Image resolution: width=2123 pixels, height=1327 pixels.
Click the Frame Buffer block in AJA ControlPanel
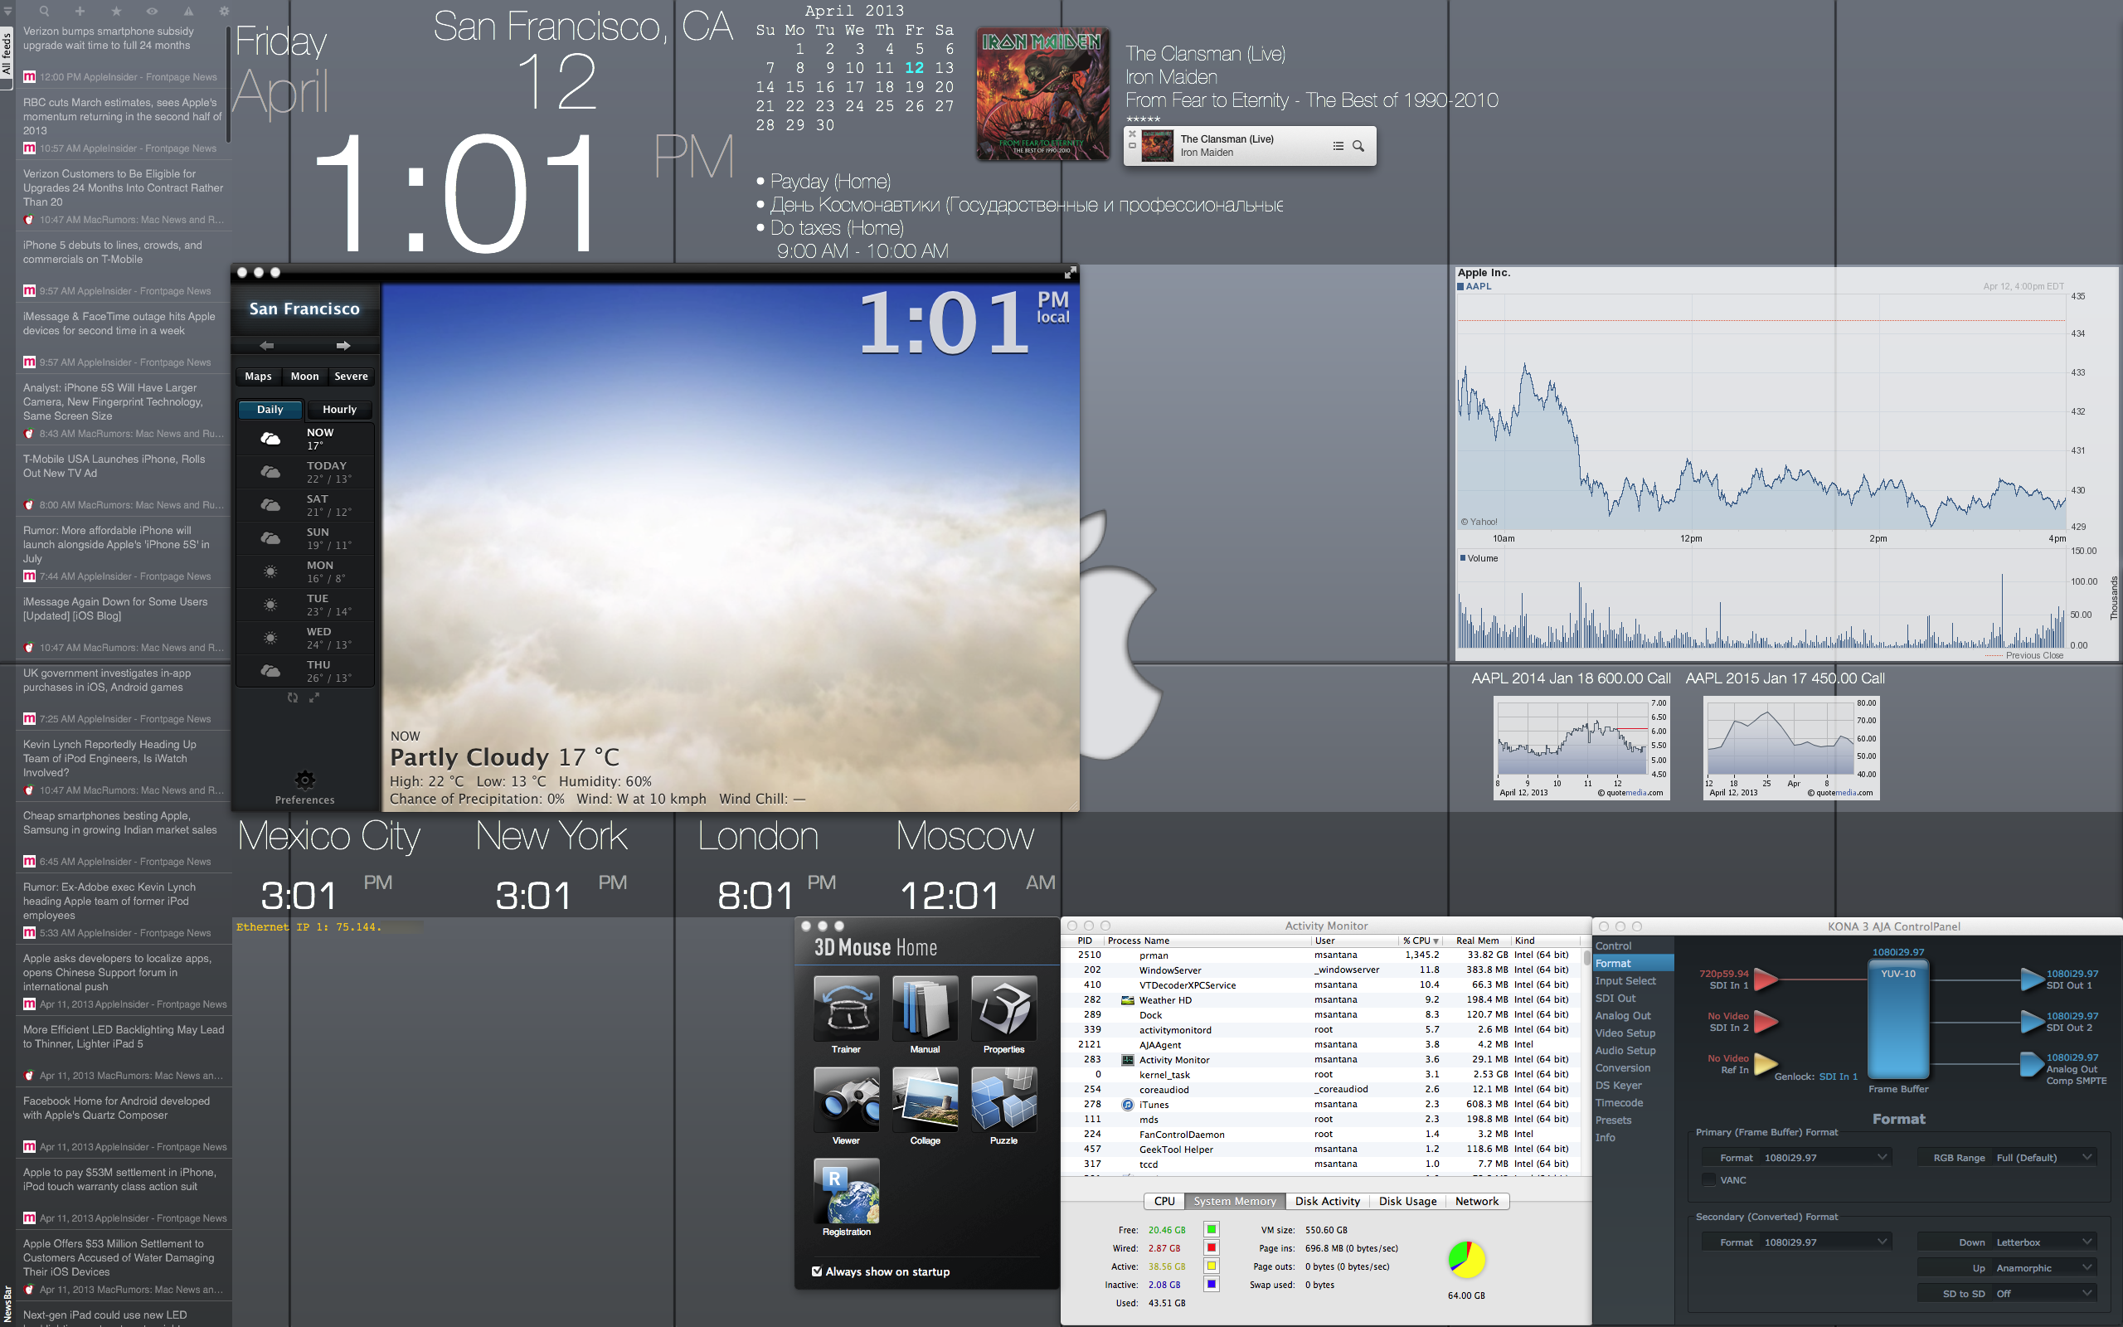(1897, 1021)
